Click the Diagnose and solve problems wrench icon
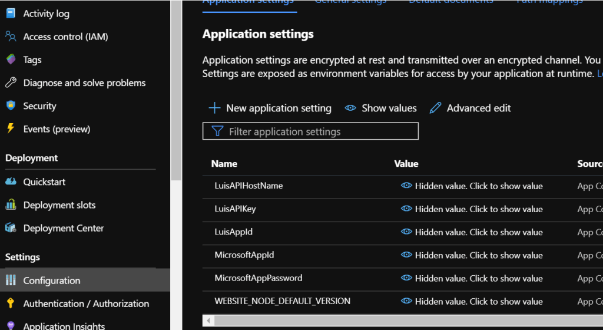Screen dimensions: 603x330 point(11,82)
